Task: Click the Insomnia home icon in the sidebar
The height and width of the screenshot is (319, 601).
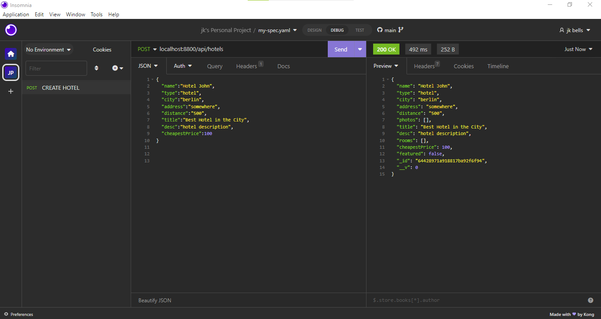Action: pyautogui.click(x=11, y=53)
